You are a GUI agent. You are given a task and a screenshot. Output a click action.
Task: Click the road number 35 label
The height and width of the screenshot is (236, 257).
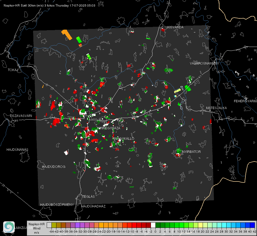pos(3,185)
